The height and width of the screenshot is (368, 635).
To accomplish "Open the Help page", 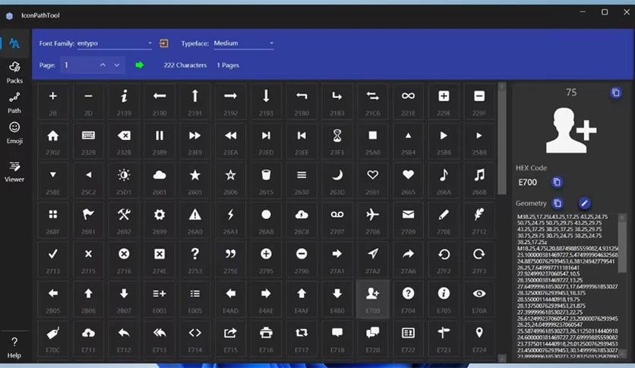I will click(x=14, y=347).
